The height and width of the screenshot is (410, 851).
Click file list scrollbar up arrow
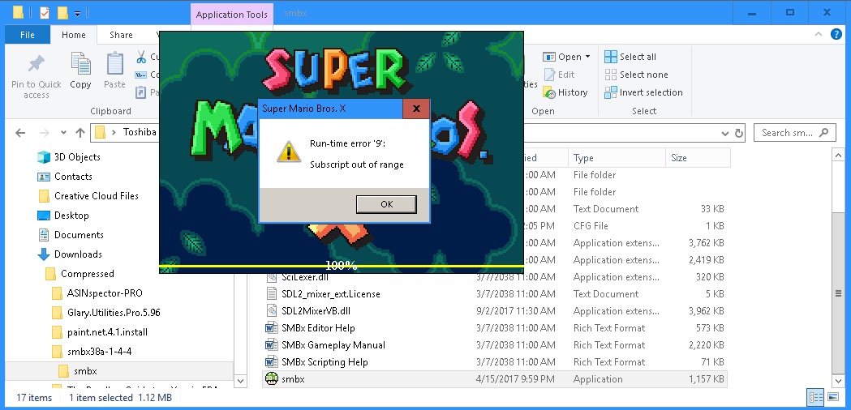(837, 156)
